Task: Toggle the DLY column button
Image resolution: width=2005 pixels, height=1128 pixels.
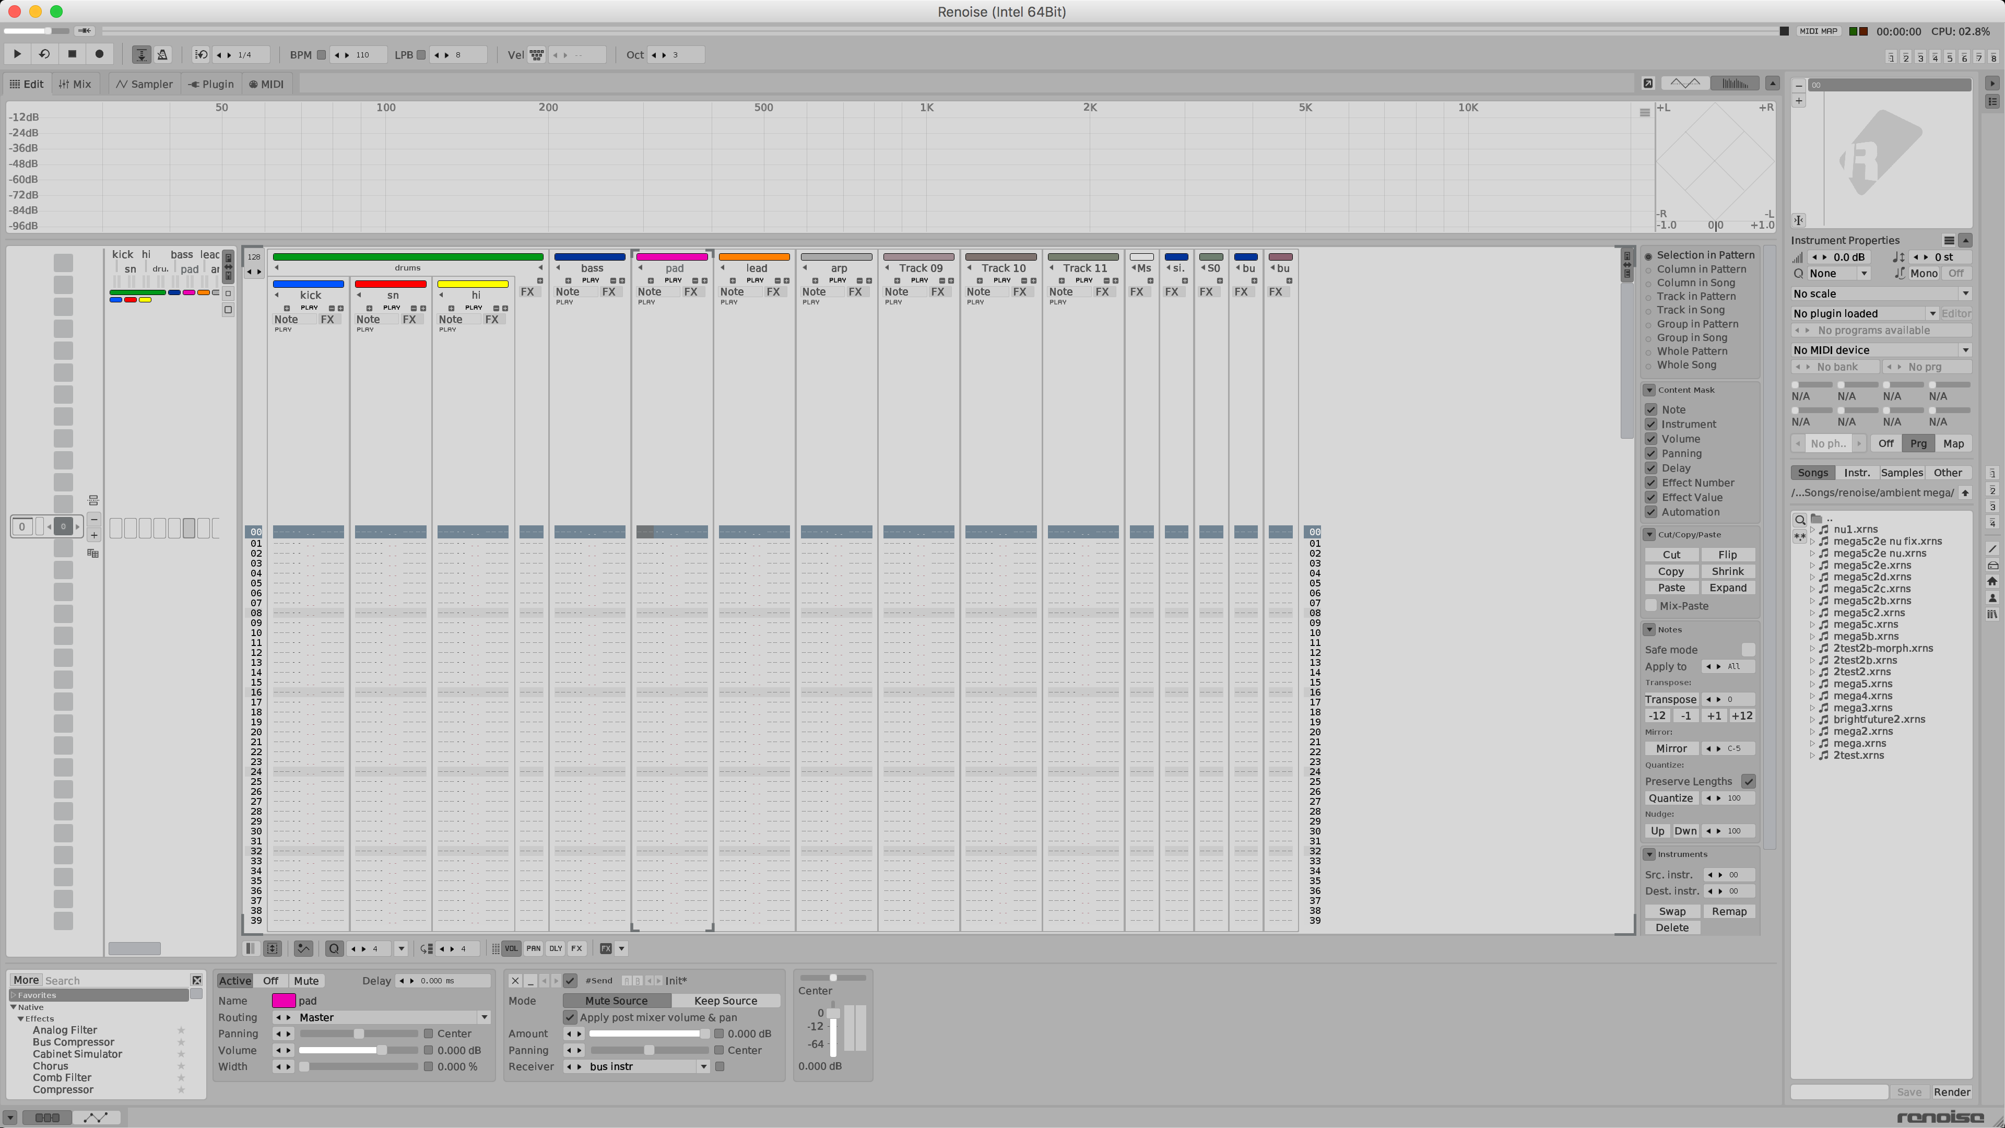Action: pos(555,948)
